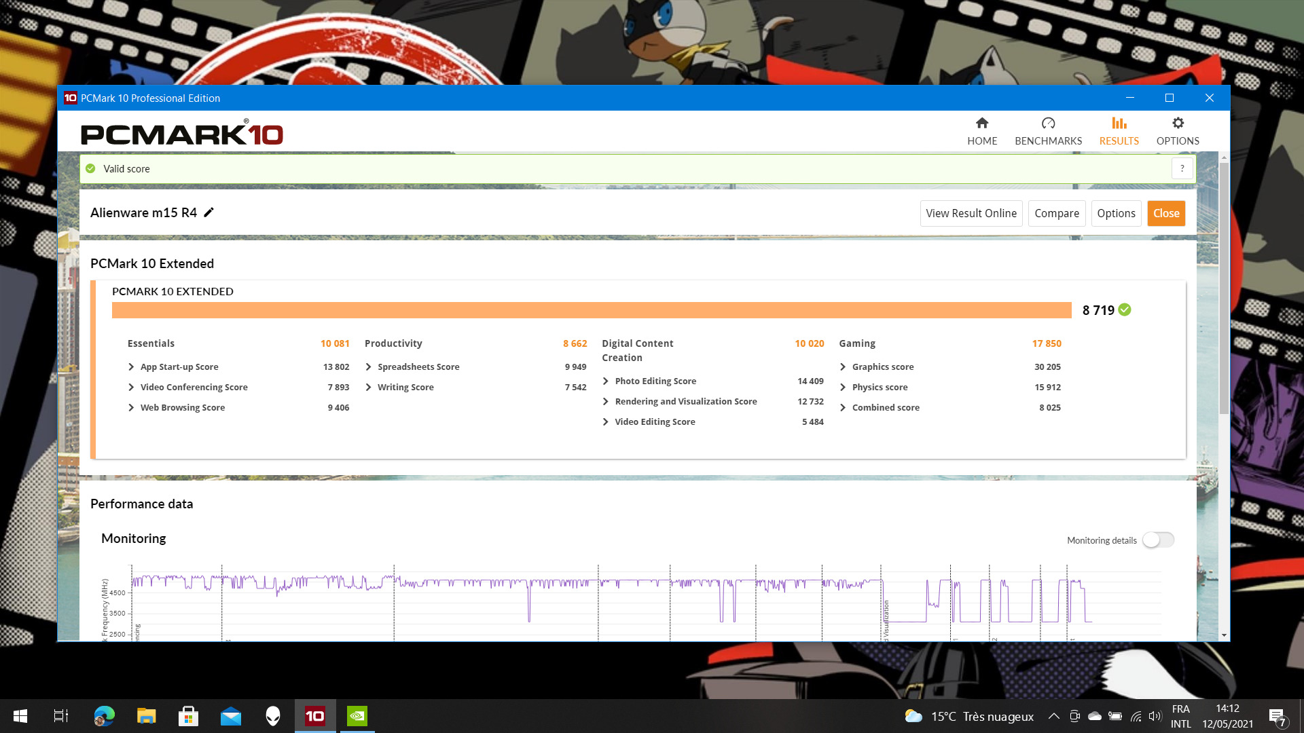Expand the Graphics score row
This screenshot has width=1304, height=733.
[x=843, y=366]
